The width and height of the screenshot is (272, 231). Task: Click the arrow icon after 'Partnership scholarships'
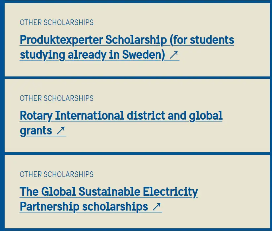[157, 207]
